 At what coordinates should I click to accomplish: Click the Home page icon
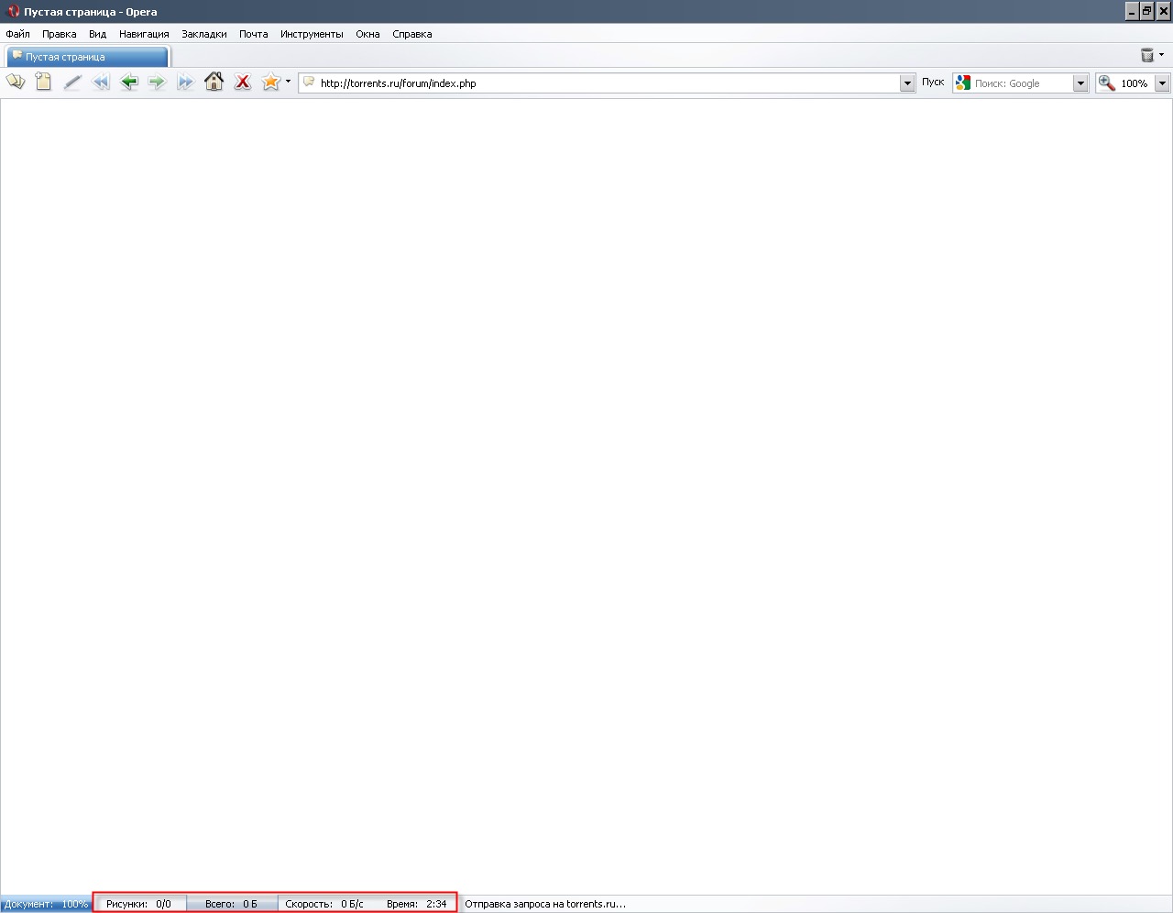[214, 82]
